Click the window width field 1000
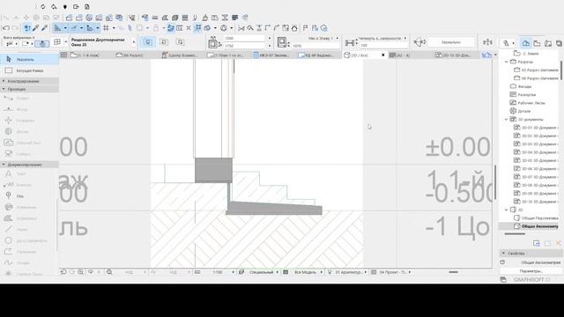The width and height of the screenshot is (564, 317). pyautogui.click(x=245, y=38)
